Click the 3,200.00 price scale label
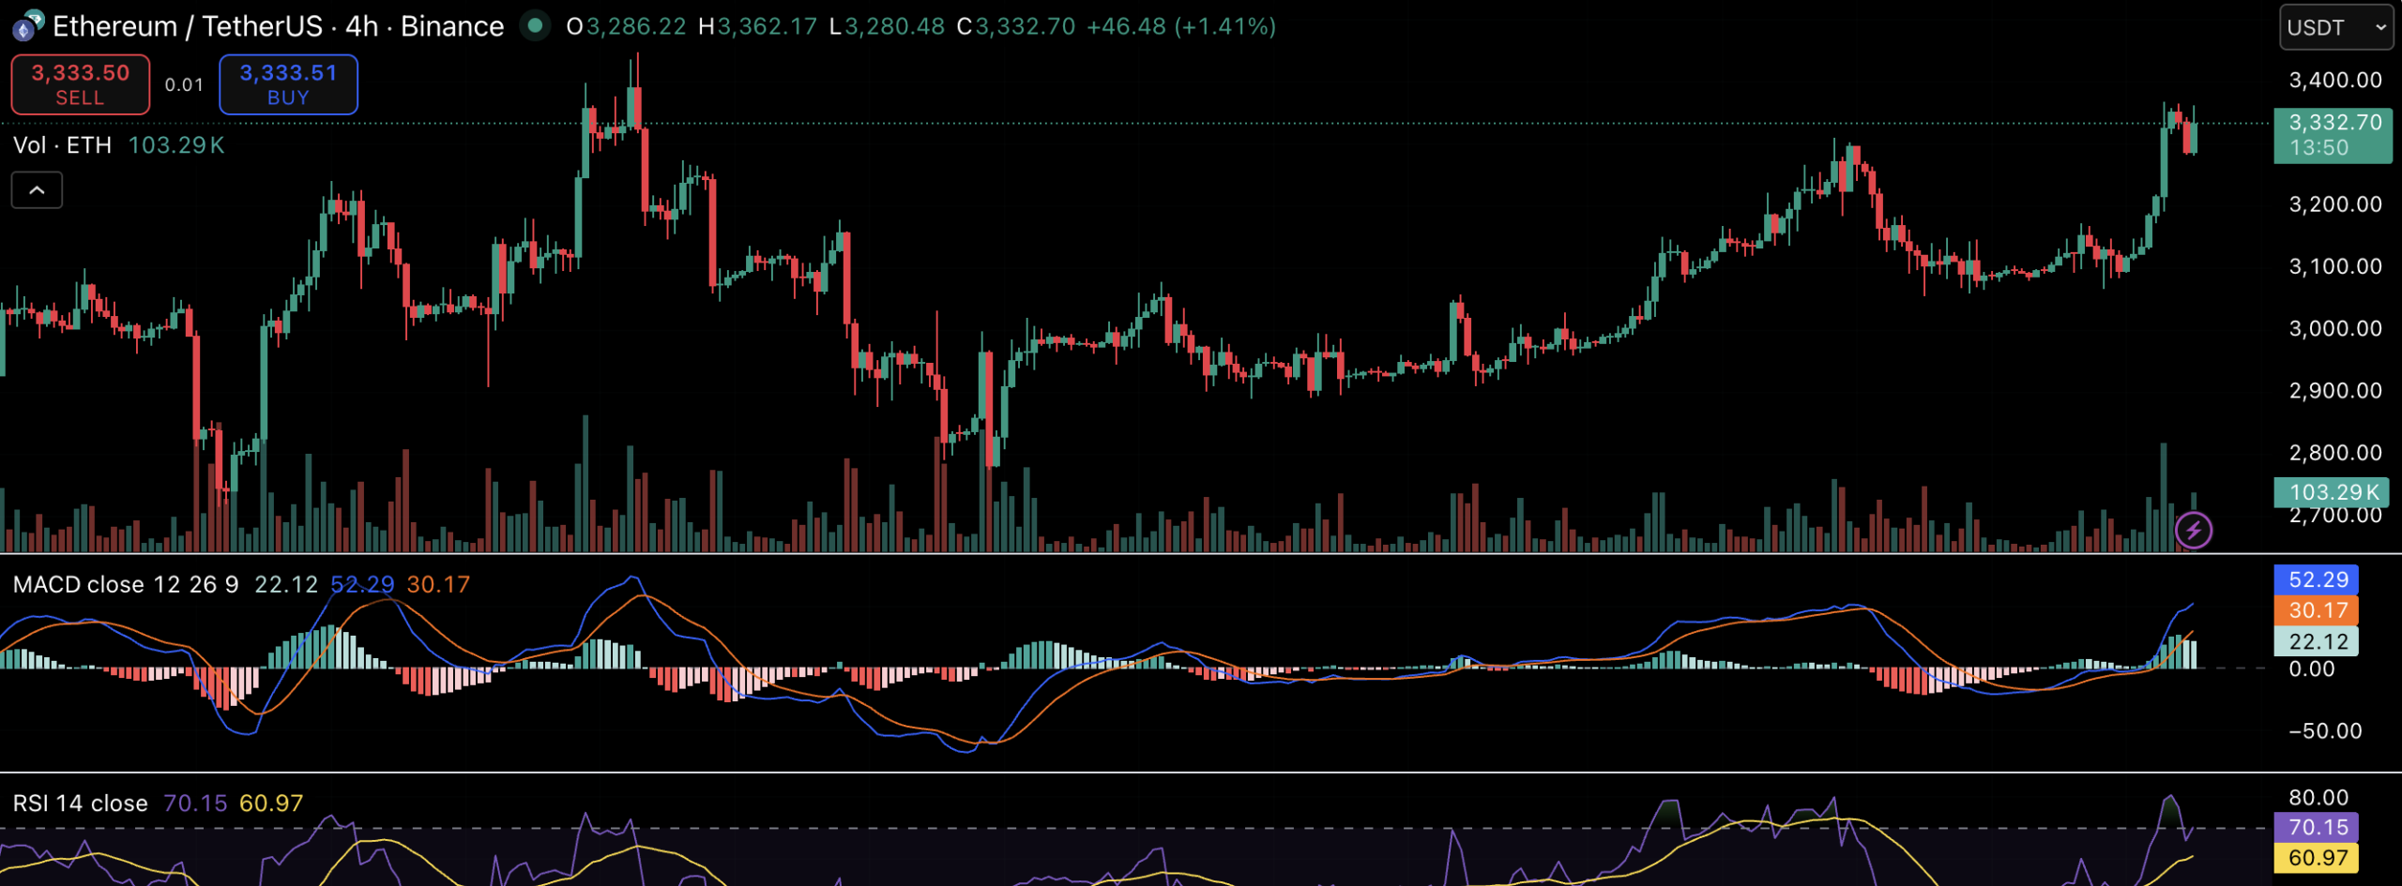This screenshot has height=886, width=2402. coord(2335,204)
